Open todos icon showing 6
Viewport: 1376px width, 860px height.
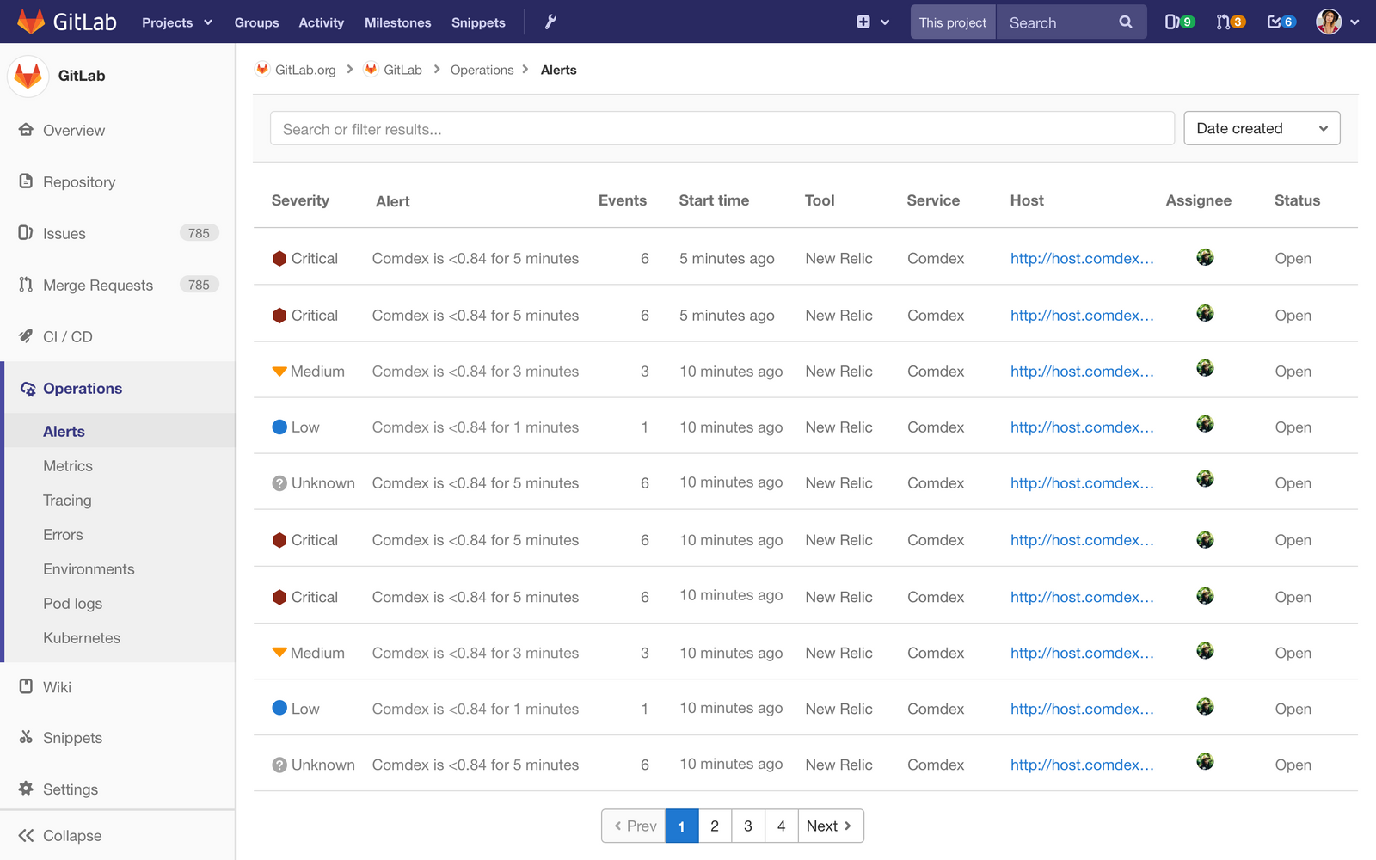coord(1281,22)
